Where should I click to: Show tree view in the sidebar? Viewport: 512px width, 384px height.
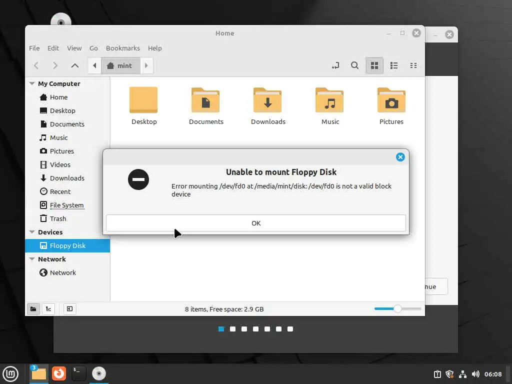point(48,309)
